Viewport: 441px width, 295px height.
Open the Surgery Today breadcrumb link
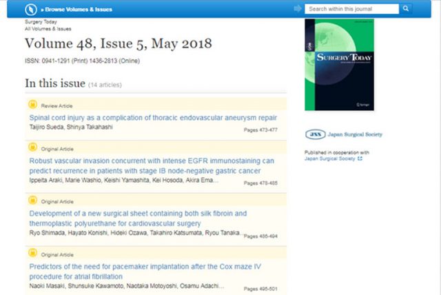(x=41, y=22)
